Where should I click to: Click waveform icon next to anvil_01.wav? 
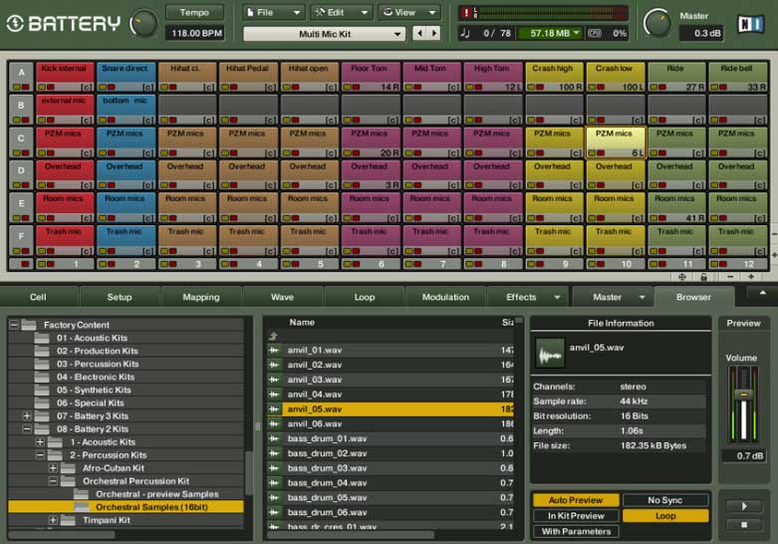[273, 350]
